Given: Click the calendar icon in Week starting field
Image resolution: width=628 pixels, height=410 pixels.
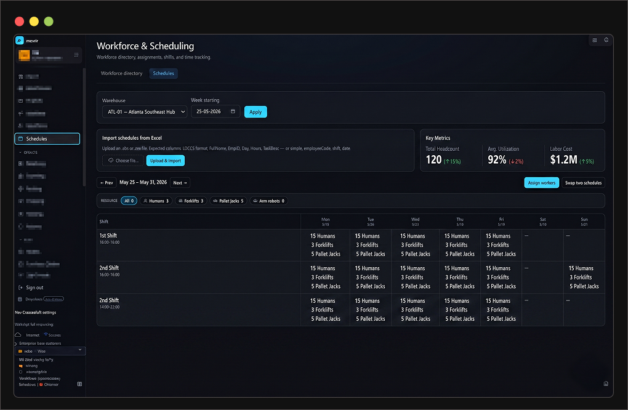Looking at the screenshot, I should click(233, 111).
